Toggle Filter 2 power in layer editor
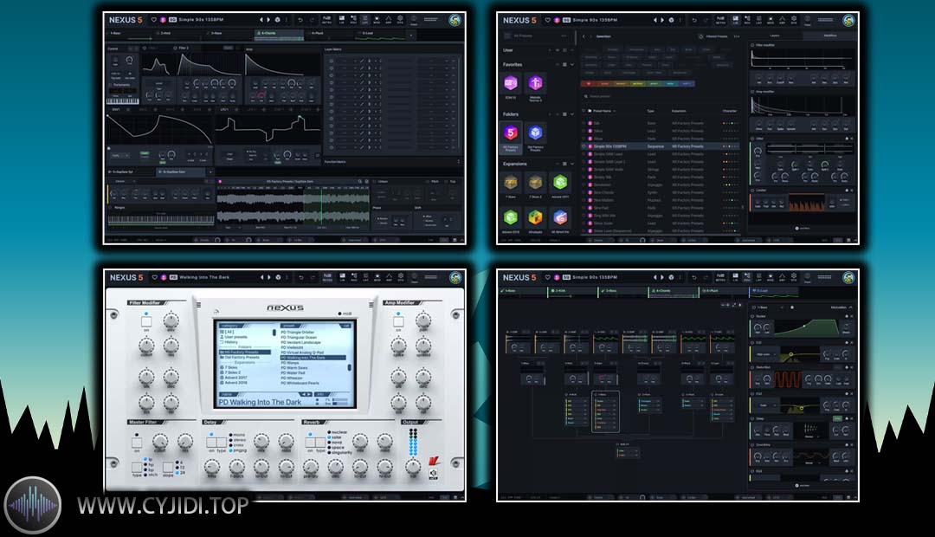Viewport: 935px width, 537px height. click(175, 48)
